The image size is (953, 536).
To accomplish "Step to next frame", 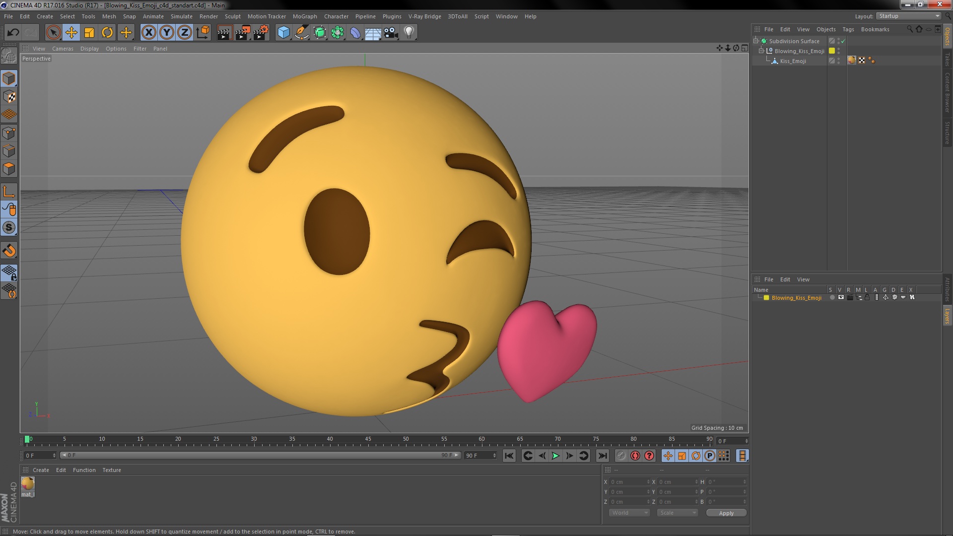I will 569,456.
